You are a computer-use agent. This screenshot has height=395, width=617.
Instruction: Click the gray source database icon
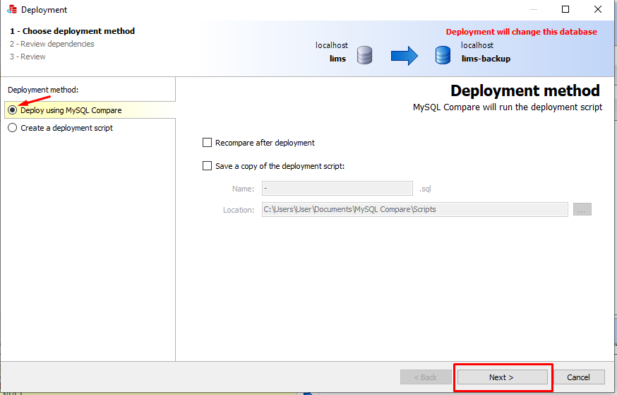[x=364, y=55]
